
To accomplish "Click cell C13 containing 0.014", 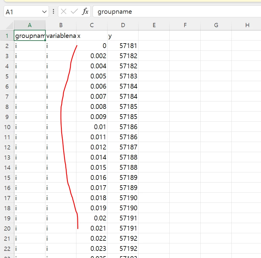I will click(92, 157).
